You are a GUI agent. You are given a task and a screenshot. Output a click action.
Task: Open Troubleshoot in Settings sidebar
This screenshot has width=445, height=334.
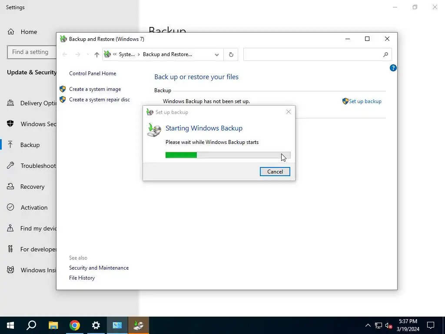31,166
